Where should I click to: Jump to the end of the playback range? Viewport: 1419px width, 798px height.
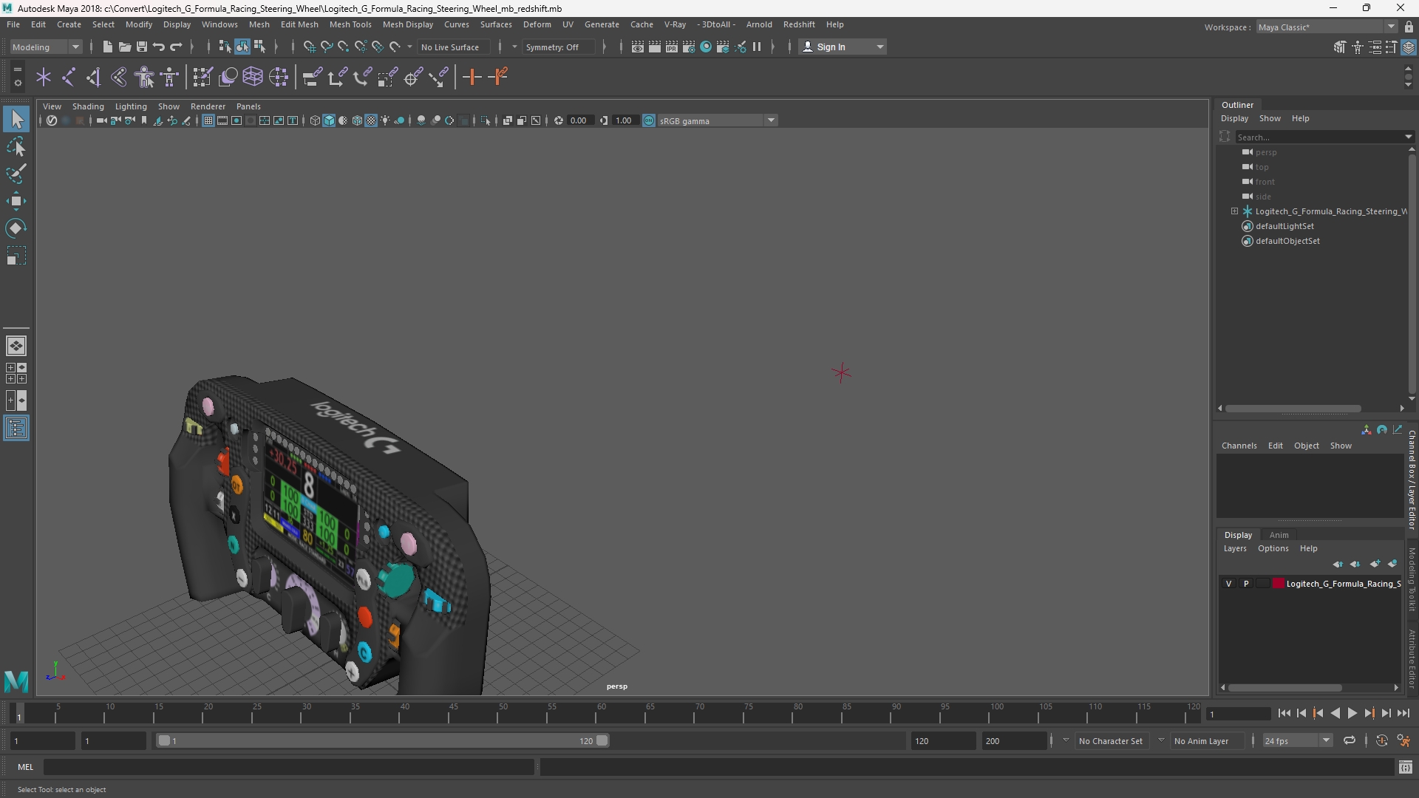(1403, 713)
